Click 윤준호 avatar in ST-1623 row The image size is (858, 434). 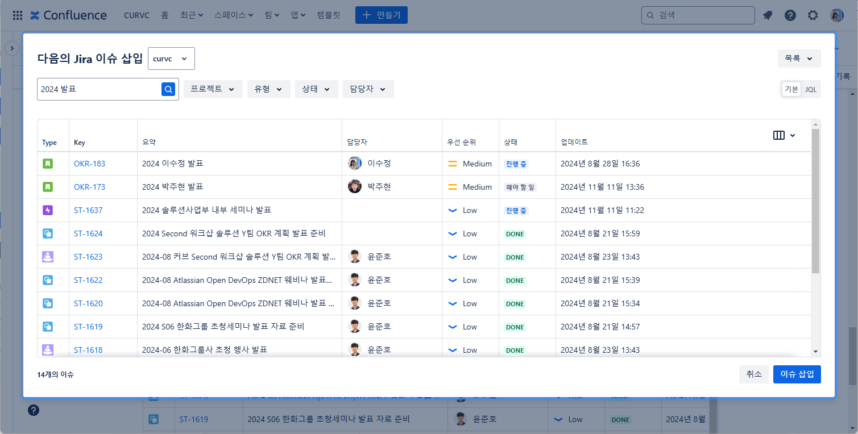355,256
